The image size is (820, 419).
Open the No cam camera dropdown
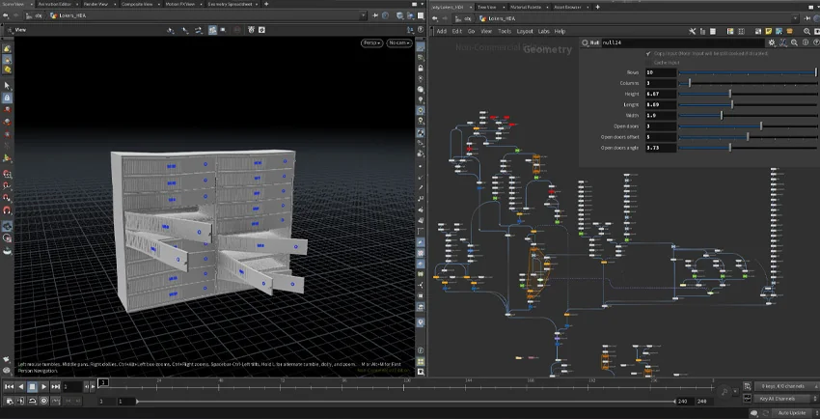(399, 42)
